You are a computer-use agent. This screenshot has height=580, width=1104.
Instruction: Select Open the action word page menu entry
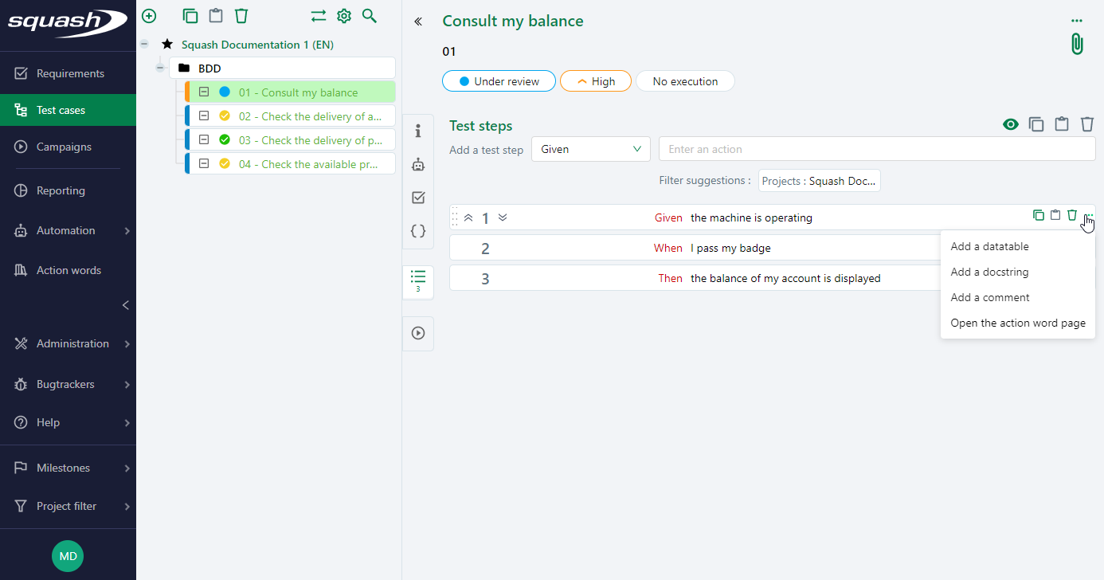tap(1018, 323)
